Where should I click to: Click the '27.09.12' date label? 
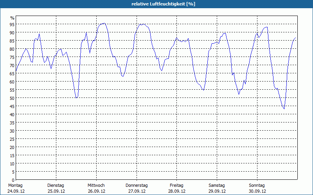(137, 191)
